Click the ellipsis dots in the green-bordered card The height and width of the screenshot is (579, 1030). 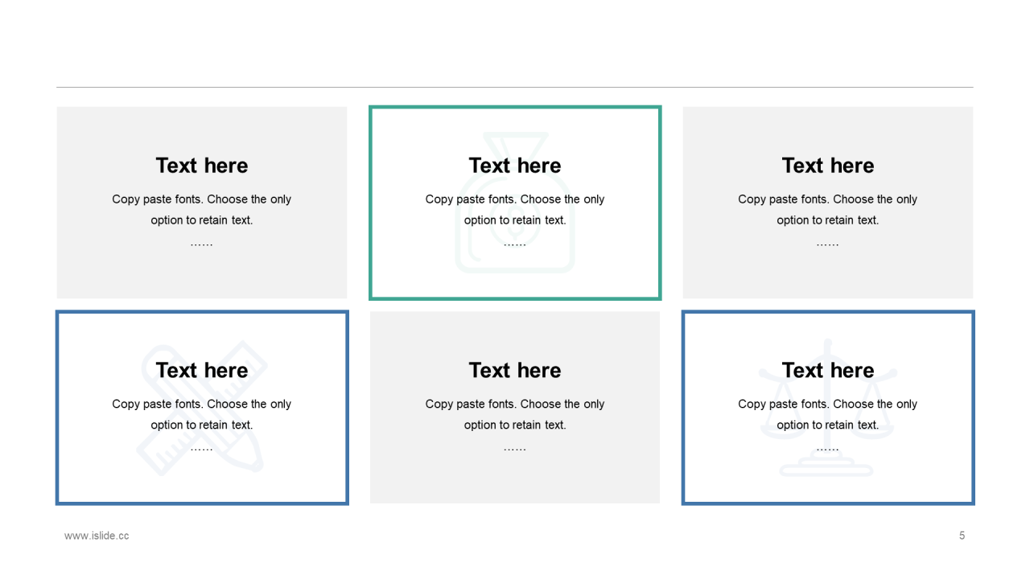click(x=515, y=244)
